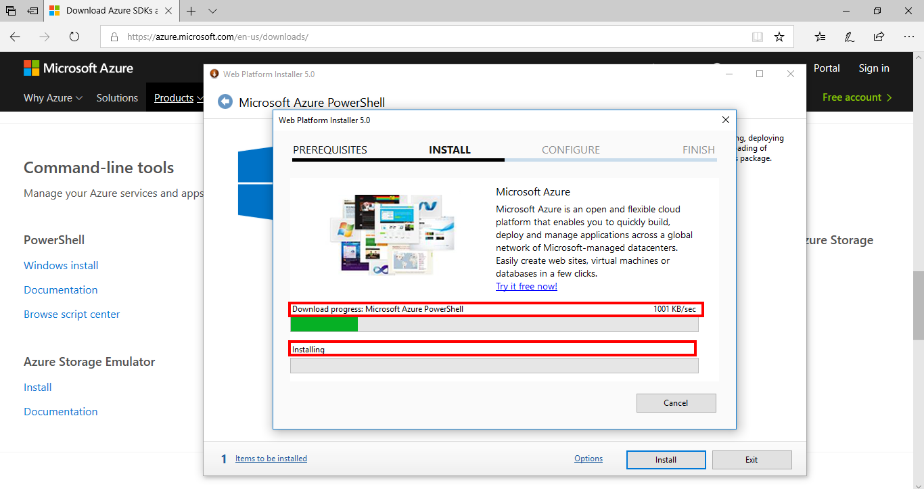Close the outer Web Platform Installer window
Viewport: 924px width, 489px height.
point(791,74)
